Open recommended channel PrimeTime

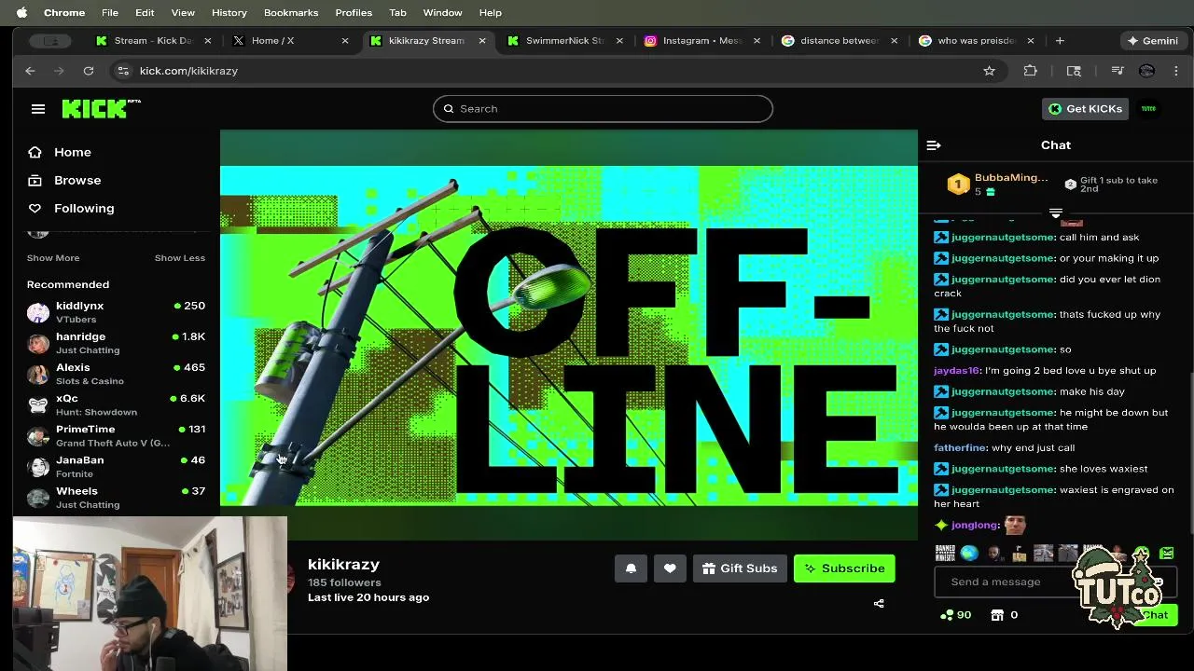pos(116,435)
